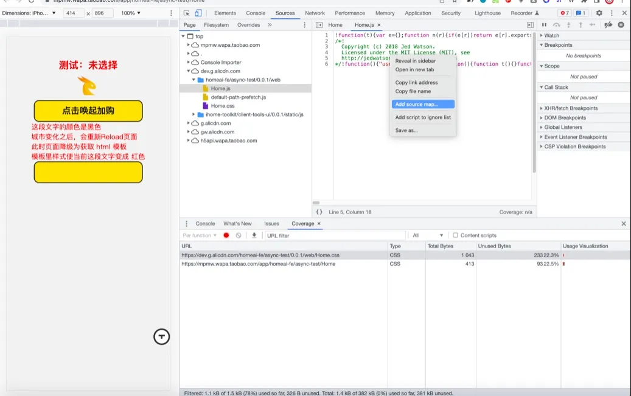Screen dimensions: 631x396
Task: Open the Dimensions device dropdown
Action: (29, 13)
